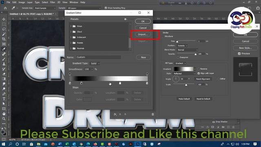Screen dimensions: 261x147
Task: Toggle Align with Layer checkbox
Action: 199,73
